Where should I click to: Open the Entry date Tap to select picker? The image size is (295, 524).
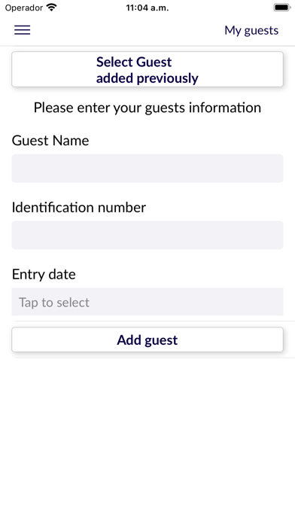click(x=147, y=302)
